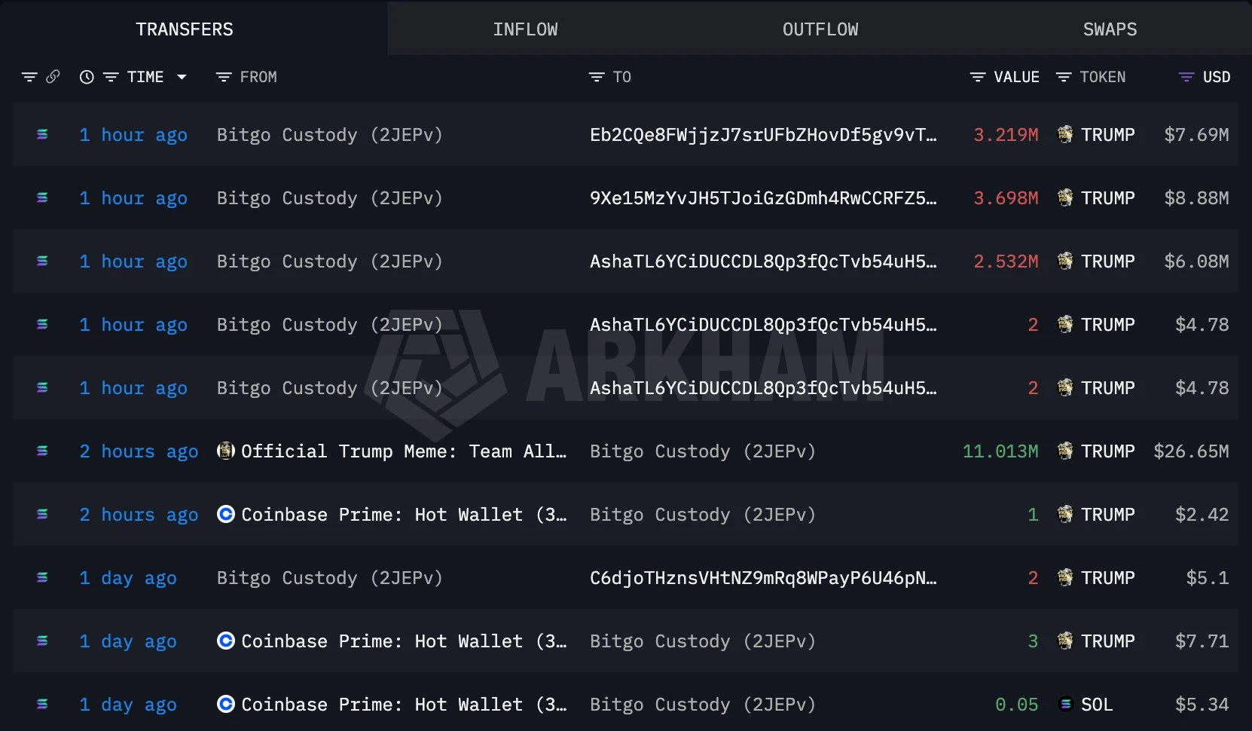Image resolution: width=1252 pixels, height=731 pixels.
Task: Click the 11.013M value
Action: pyautogui.click(x=1000, y=451)
